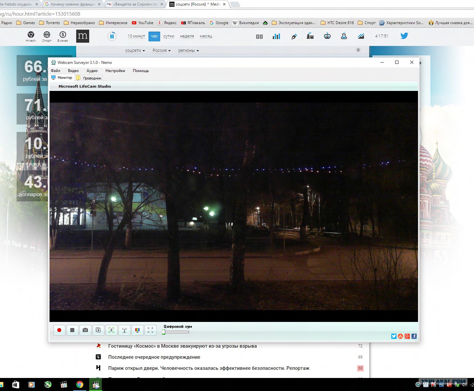Select the '10 минут' period
474x391 pixels.
click(136, 36)
